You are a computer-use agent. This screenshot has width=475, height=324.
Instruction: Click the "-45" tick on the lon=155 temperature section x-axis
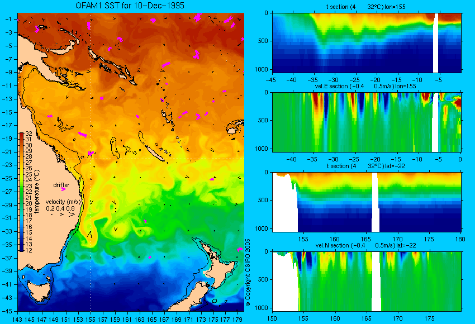tap(272, 80)
